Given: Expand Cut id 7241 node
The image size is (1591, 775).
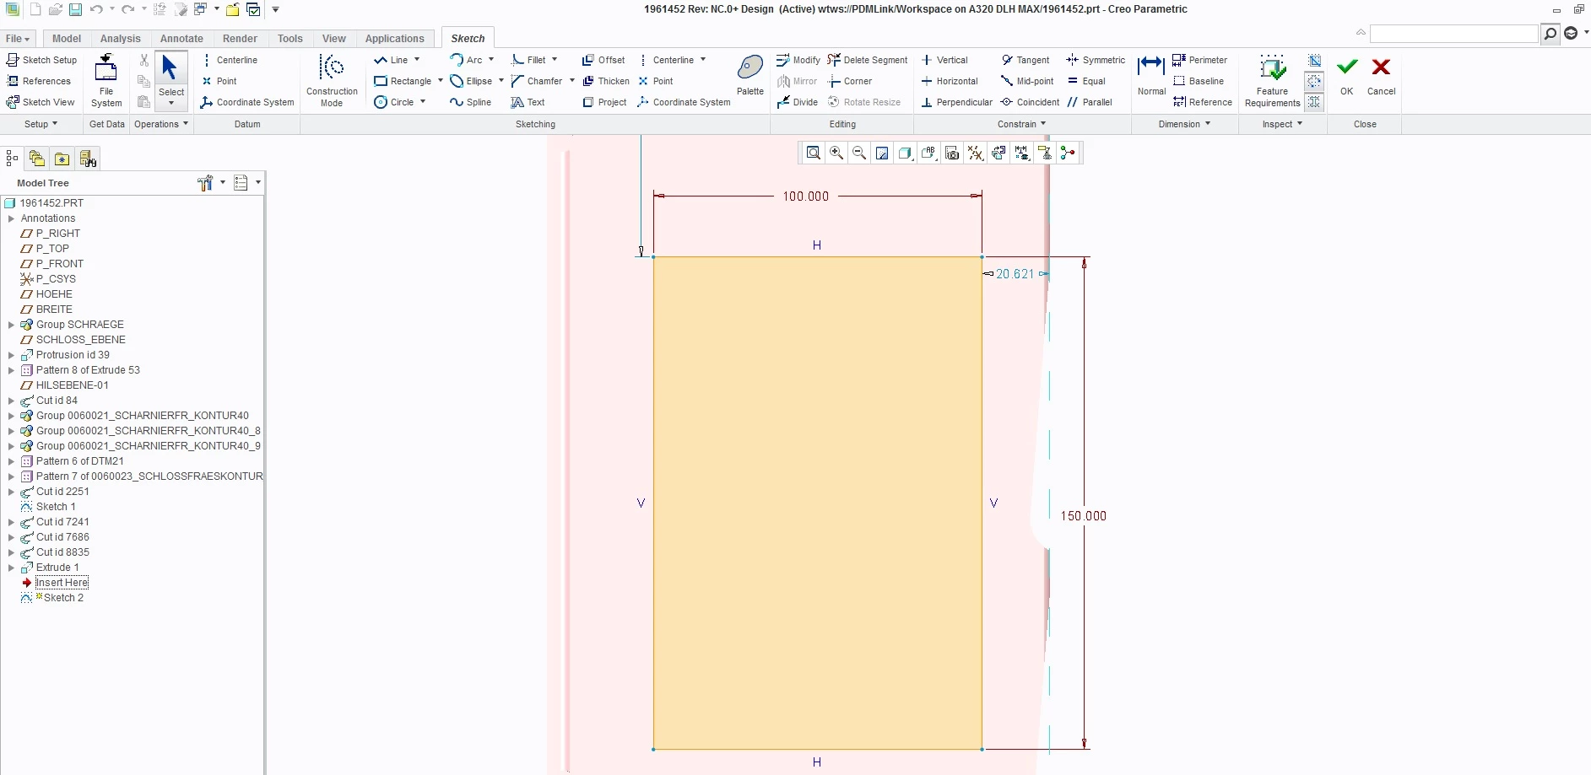Looking at the screenshot, I should click(x=11, y=522).
